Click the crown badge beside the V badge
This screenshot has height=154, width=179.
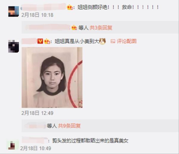tap(47, 41)
